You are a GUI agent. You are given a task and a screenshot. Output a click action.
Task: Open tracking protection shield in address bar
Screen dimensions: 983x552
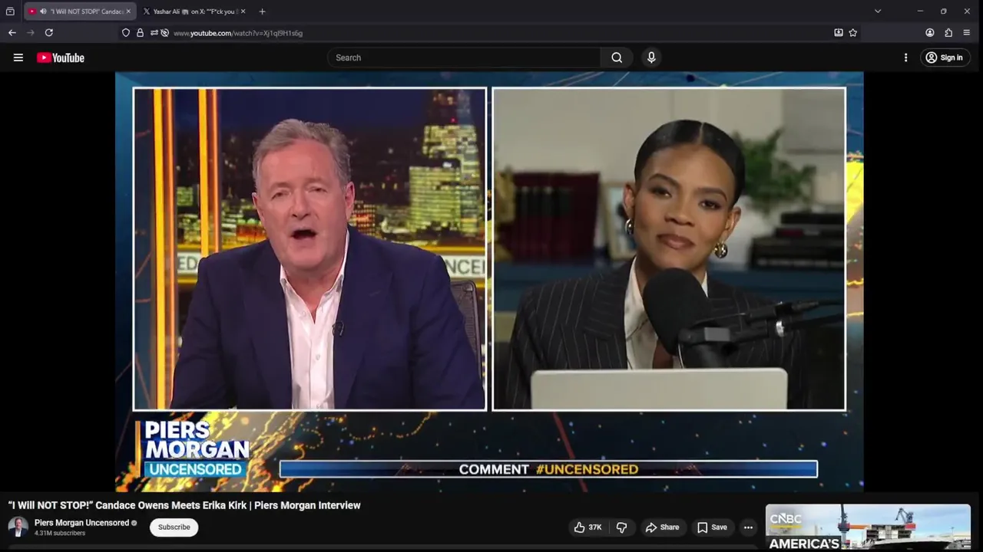(126, 33)
